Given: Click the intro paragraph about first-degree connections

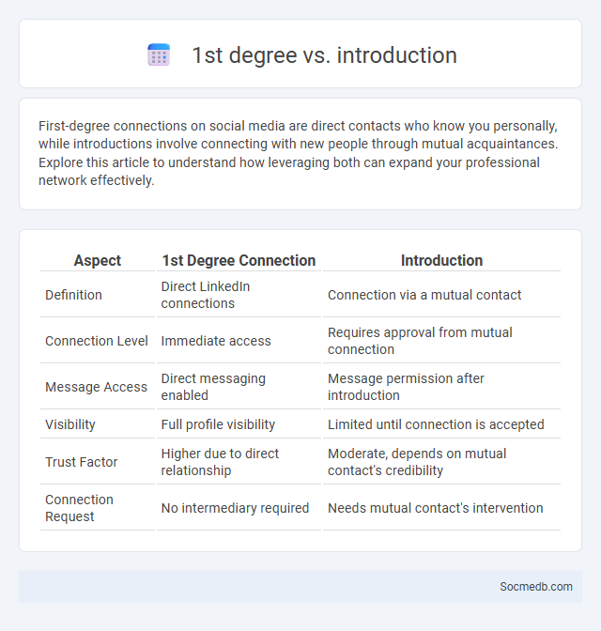Looking at the screenshot, I should click(298, 153).
